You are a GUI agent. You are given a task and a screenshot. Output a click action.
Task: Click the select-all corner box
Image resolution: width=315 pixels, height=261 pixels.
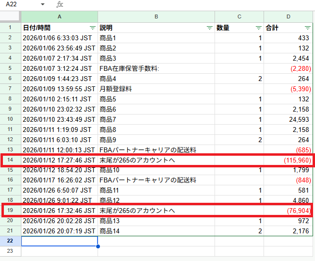click(10, 17)
